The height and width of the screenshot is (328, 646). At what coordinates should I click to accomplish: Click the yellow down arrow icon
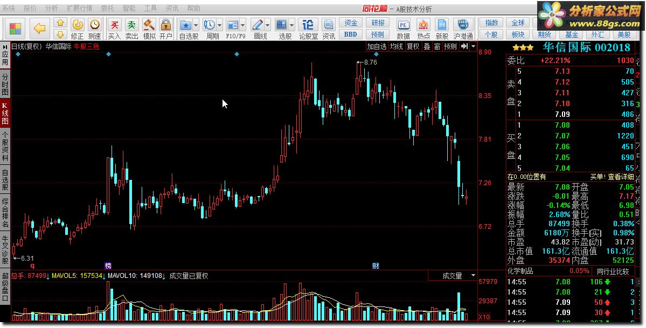[x=60, y=34]
